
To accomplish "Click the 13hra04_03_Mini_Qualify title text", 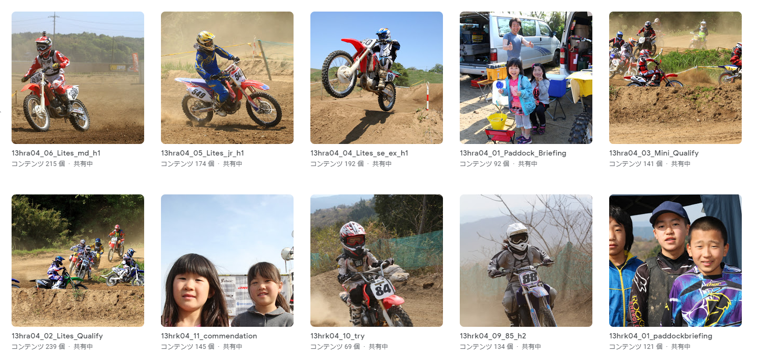I will point(654,153).
